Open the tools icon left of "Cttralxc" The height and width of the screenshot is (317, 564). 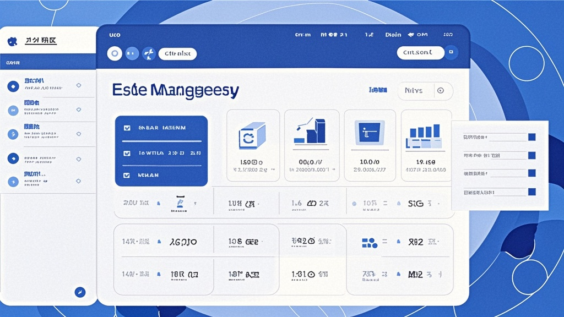149,53
